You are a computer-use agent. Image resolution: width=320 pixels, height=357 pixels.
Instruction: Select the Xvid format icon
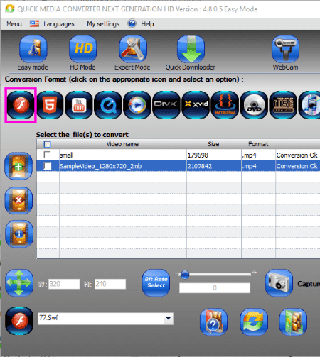(x=196, y=105)
